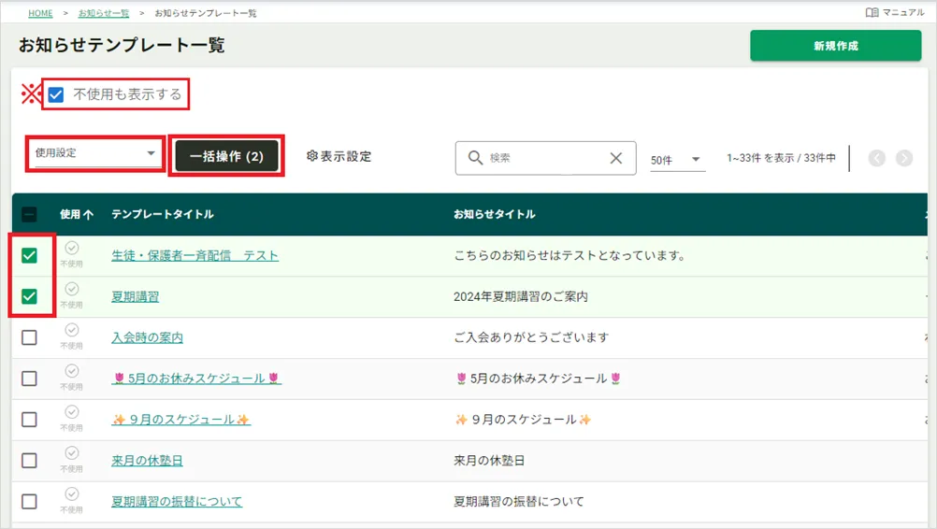The height and width of the screenshot is (529, 937).
Task: Click the magnifier icon in the search box
Action: coord(475,158)
